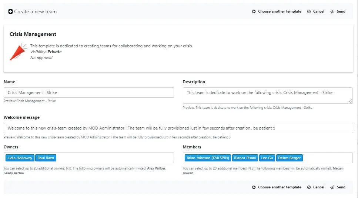Image resolution: width=358 pixels, height=198 pixels.
Task: Select the Raul Razo owner tag
Action: click(46, 158)
